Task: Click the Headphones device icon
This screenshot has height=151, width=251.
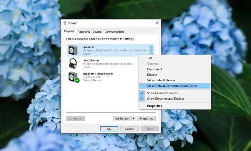Action: coord(73,63)
